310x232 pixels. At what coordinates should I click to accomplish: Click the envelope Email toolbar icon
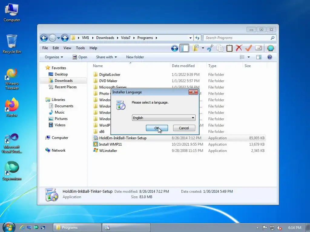point(259,48)
